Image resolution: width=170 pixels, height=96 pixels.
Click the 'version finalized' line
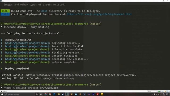click(x=65, y=56)
